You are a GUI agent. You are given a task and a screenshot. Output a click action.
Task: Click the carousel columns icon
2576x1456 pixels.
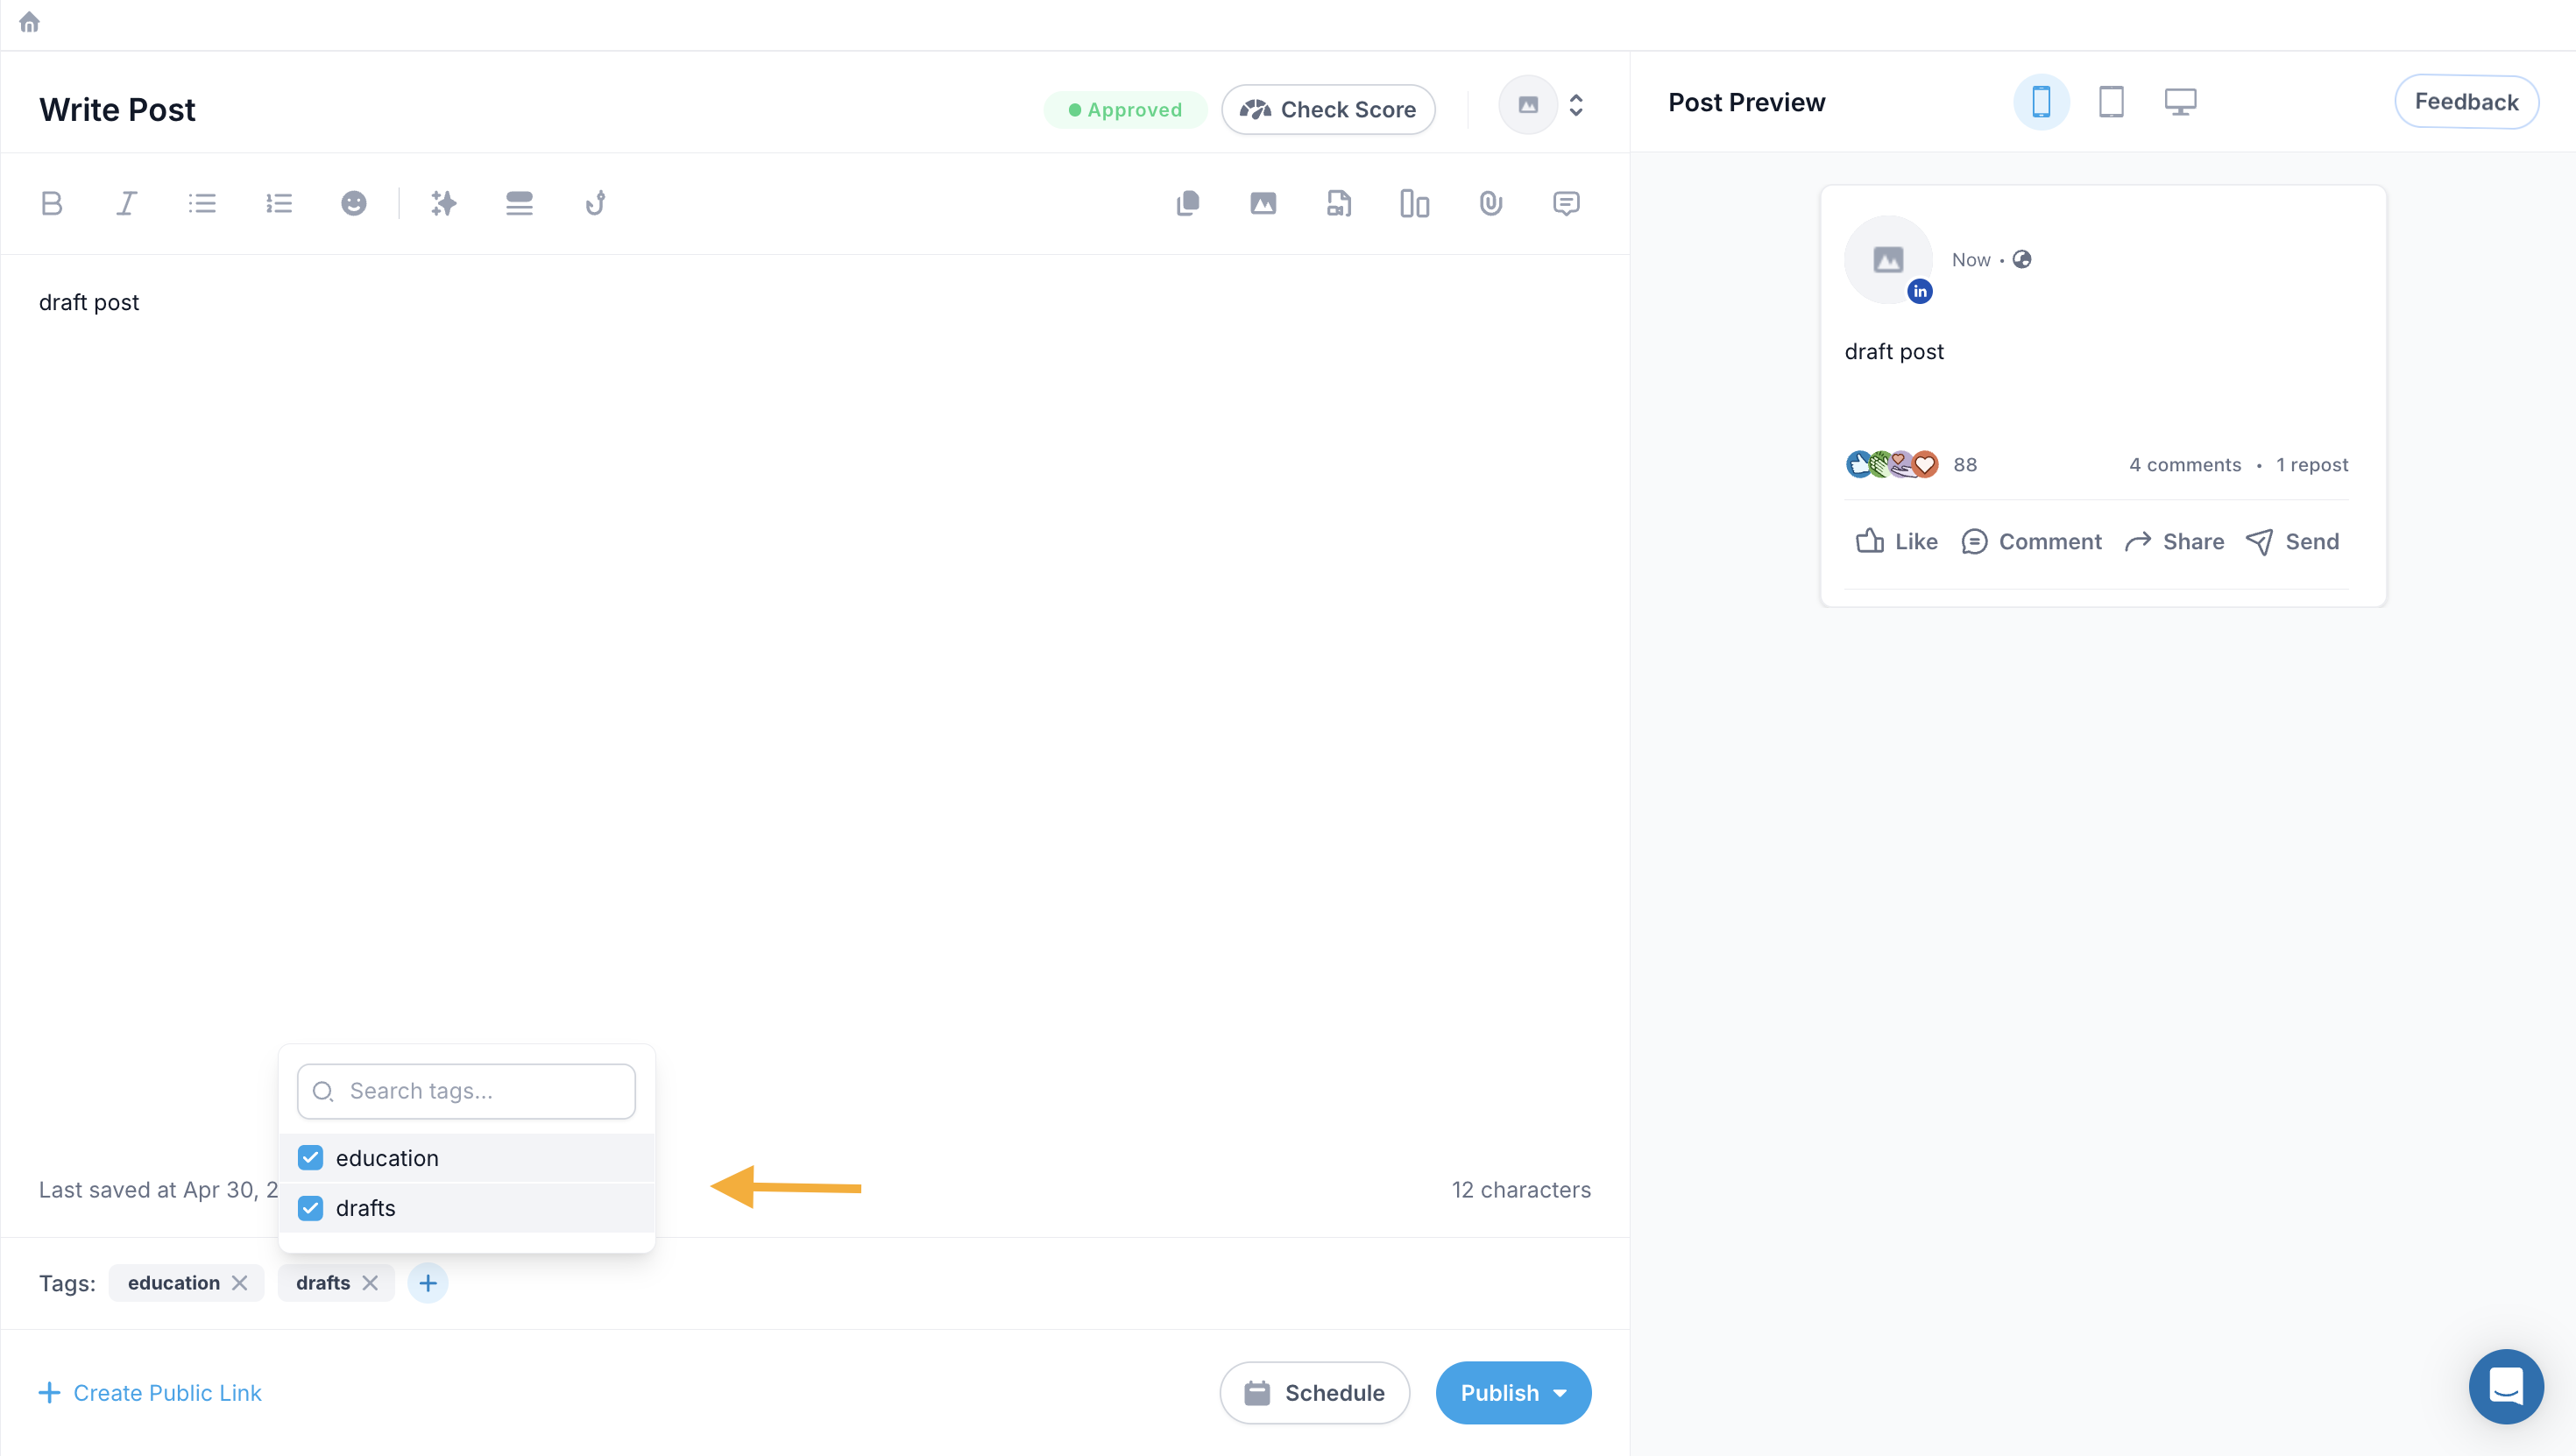[1414, 203]
